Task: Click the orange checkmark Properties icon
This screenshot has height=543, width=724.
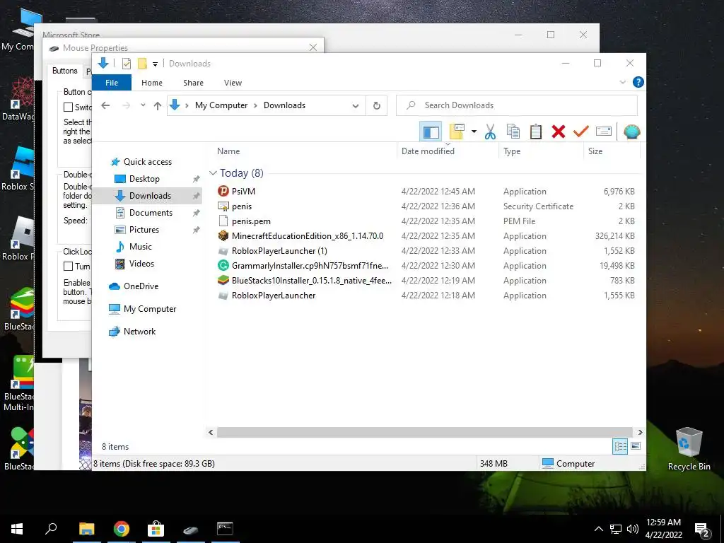Action: 581,132
